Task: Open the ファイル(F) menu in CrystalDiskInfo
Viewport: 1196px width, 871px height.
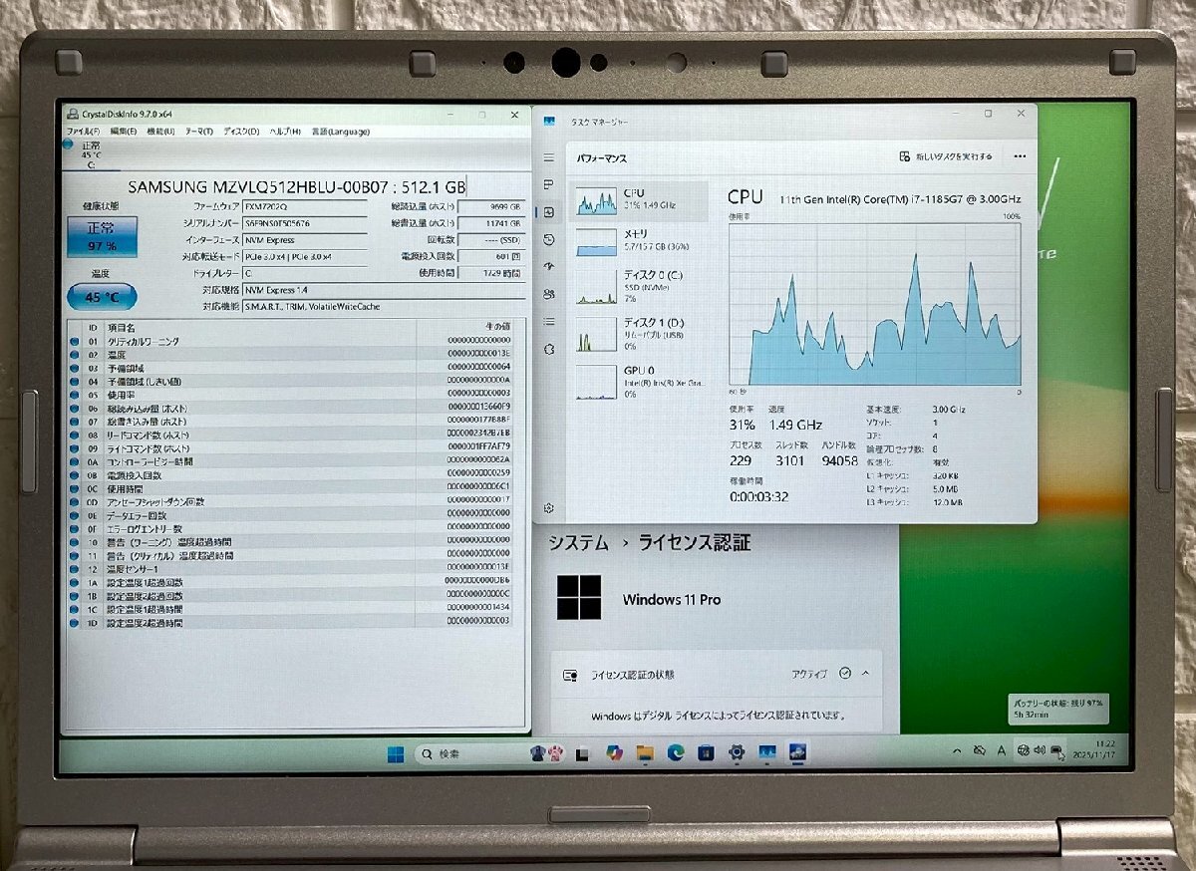Action: click(x=84, y=132)
